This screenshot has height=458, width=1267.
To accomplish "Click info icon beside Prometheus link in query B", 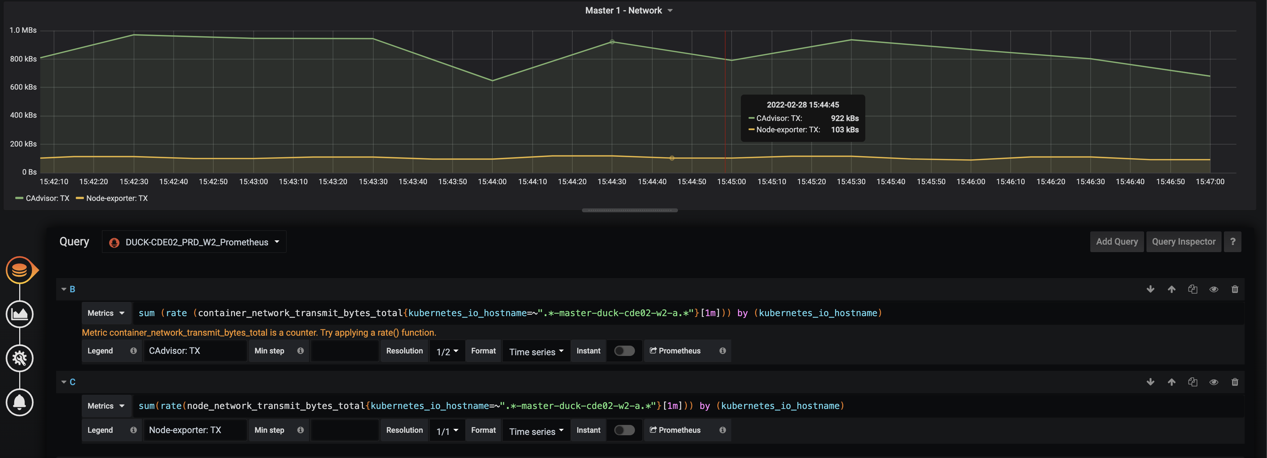I will pyautogui.click(x=722, y=351).
